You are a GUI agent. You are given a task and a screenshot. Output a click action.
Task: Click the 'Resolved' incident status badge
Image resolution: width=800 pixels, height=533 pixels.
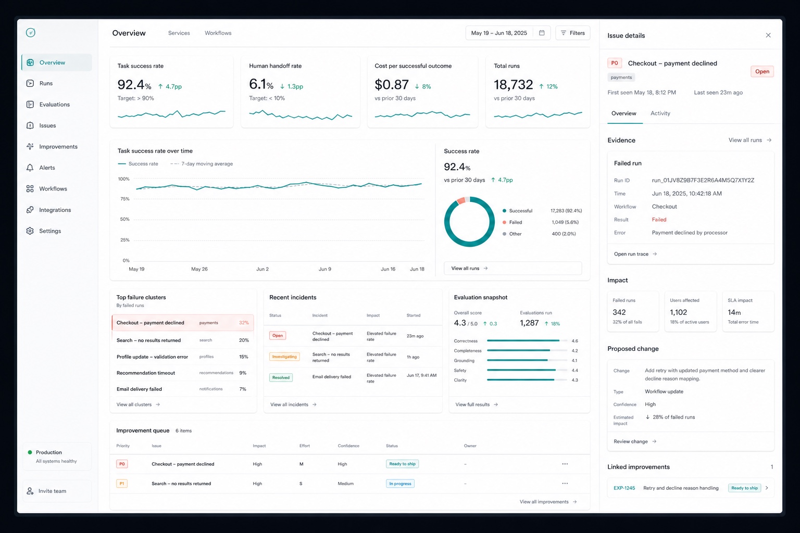[281, 378]
